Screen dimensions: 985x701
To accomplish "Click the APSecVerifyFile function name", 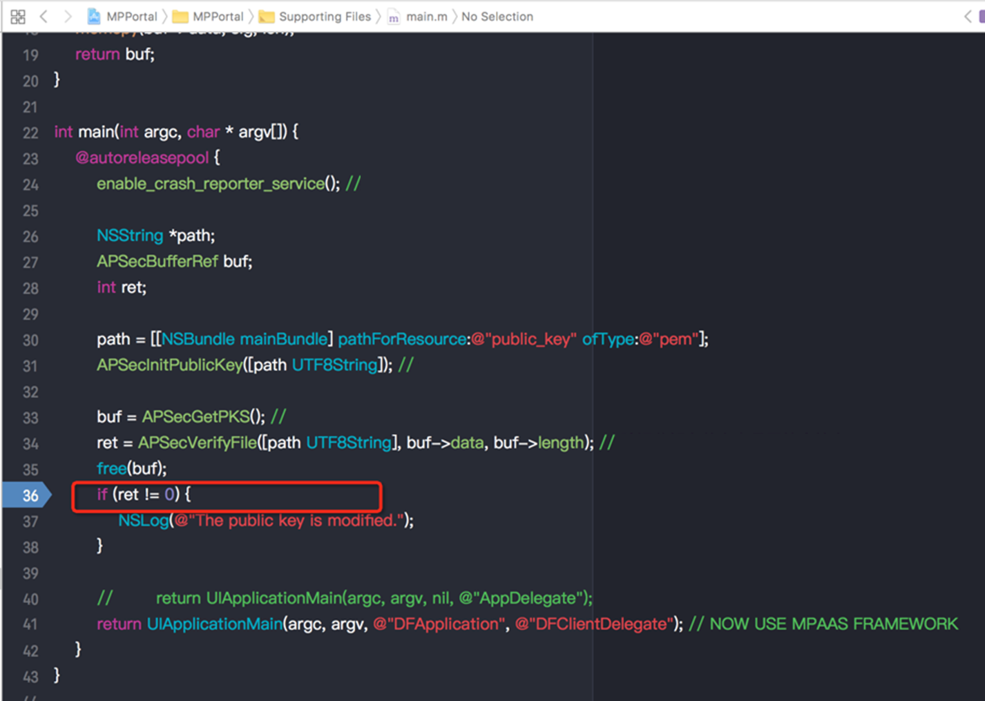I will pyautogui.click(x=198, y=443).
